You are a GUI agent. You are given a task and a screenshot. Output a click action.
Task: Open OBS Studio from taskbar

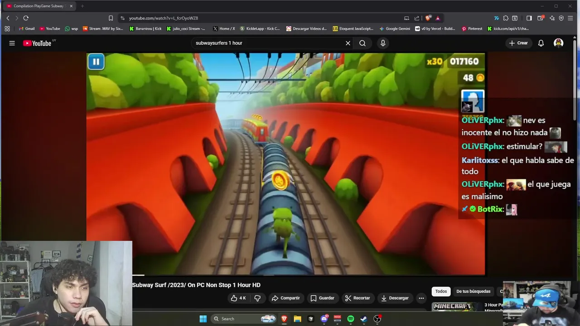pos(377,319)
